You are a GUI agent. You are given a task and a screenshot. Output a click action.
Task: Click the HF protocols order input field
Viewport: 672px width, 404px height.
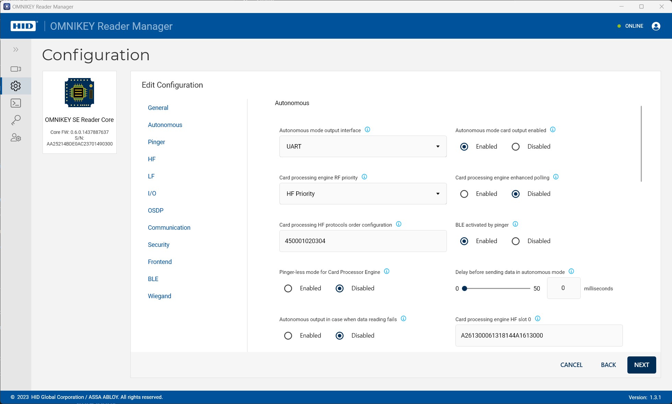tap(363, 241)
